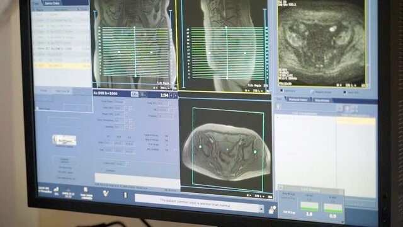Select the yellow highlighted coil configuration cell
The width and height of the screenshot is (403, 227).
click(x=356, y=120)
